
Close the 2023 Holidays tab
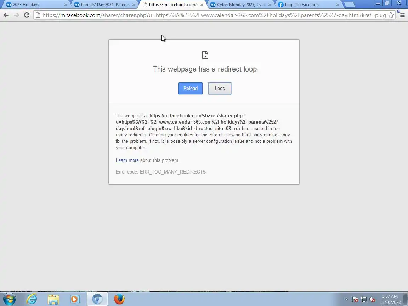click(x=66, y=4)
